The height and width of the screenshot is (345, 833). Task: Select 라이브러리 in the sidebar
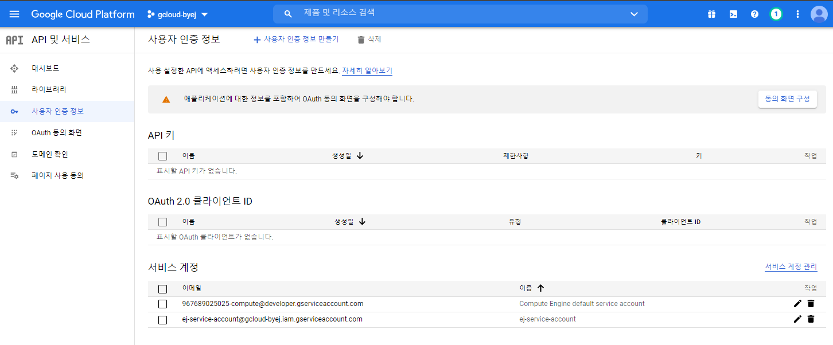pyautogui.click(x=67, y=90)
